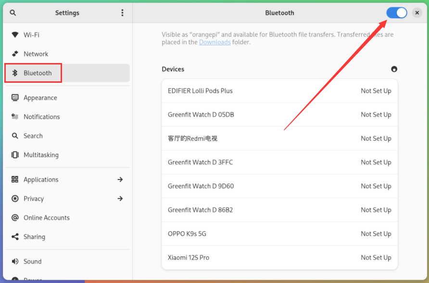Select the Bluetooth panel entry
The width and height of the screenshot is (429, 283).
[68, 73]
